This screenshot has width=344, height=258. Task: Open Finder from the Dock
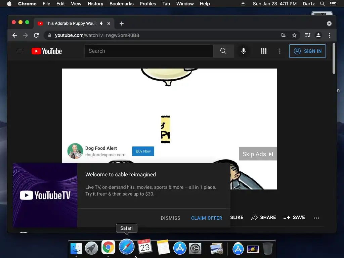76,248
